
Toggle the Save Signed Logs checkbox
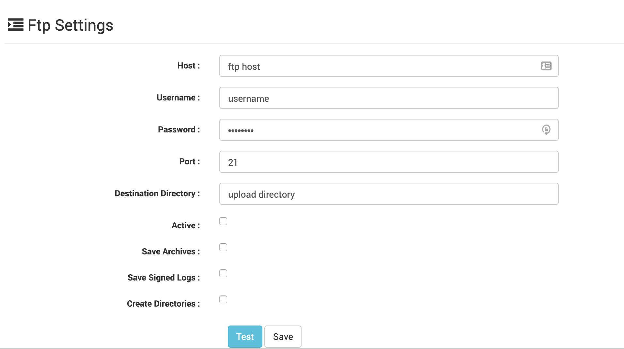(x=223, y=273)
